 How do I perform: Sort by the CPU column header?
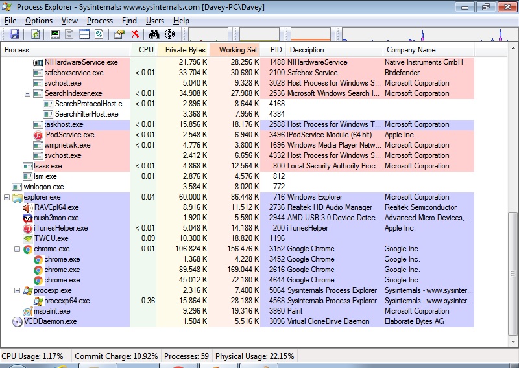(143, 50)
